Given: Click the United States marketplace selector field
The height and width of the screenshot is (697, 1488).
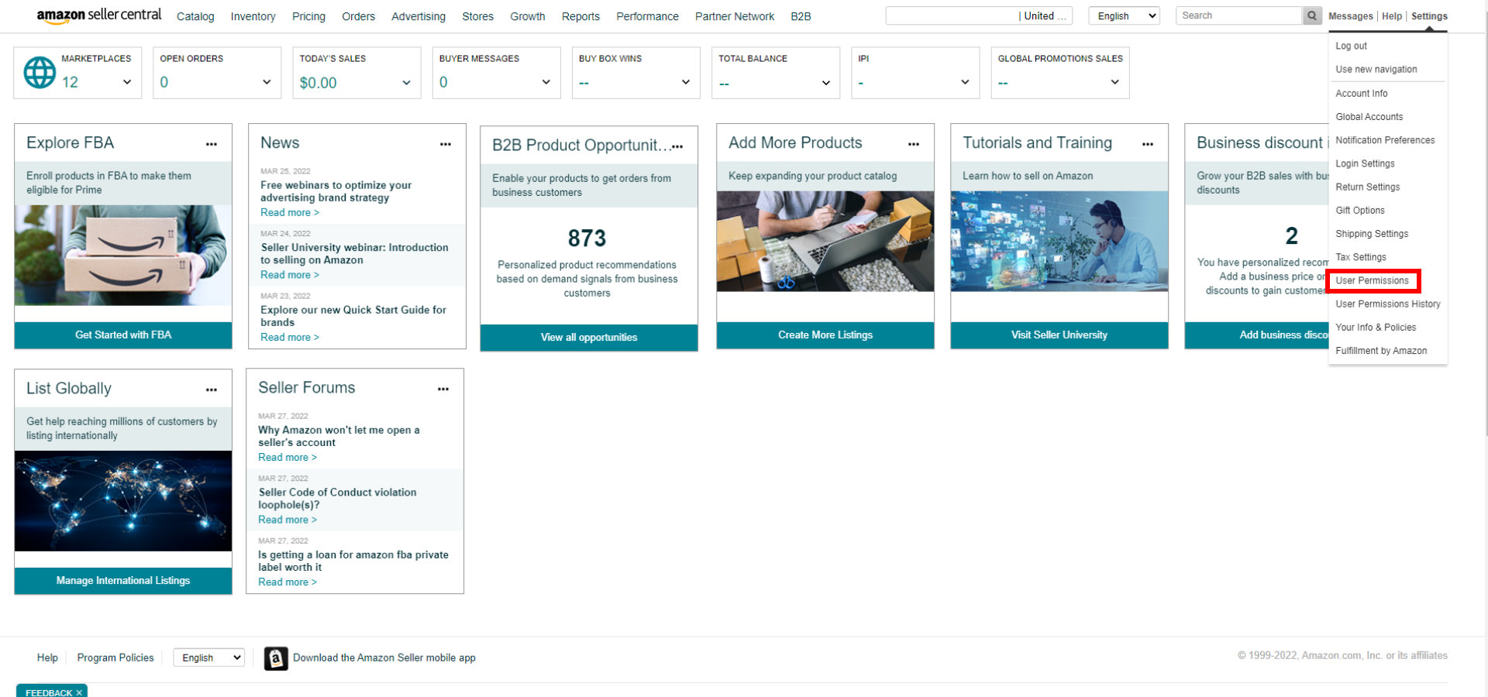Looking at the screenshot, I should pyautogui.click(x=979, y=15).
